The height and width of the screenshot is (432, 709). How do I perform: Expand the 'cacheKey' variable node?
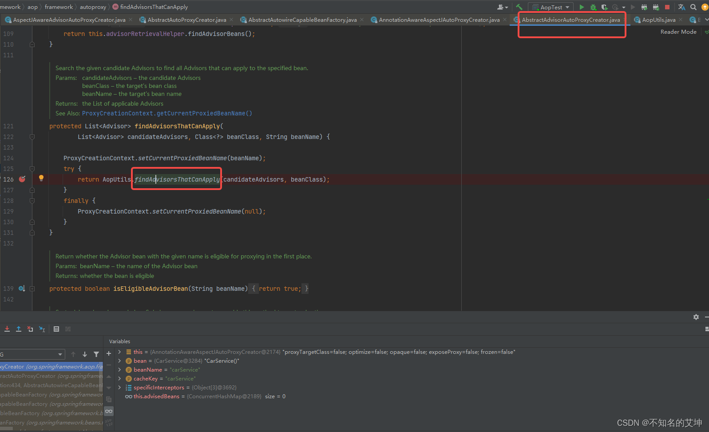pos(119,379)
